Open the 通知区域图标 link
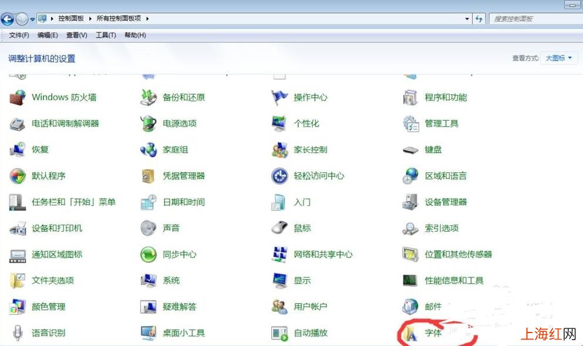 57,255
